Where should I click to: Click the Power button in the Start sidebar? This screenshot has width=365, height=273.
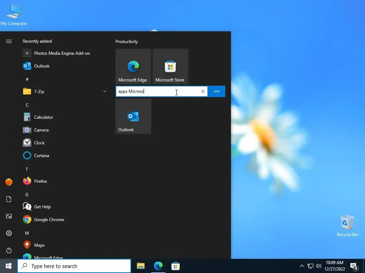point(9,250)
